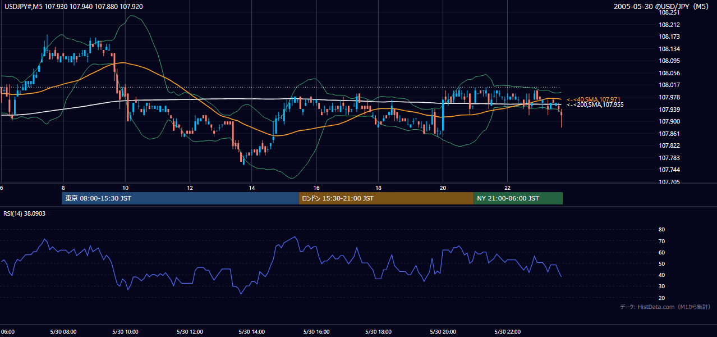Click price axis value 107.822
717x337 pixels.
(670, 145)
